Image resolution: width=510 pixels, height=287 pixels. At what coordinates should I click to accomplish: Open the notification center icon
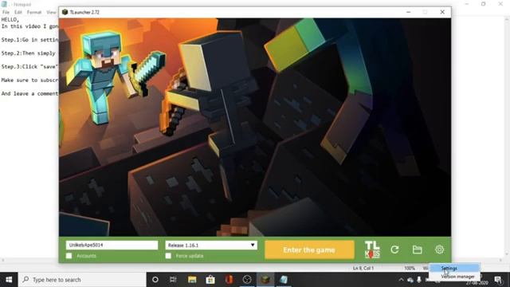tap(498, 280)
